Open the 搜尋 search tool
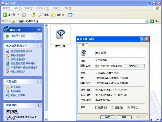The width and height of the screenshot is (162, 122). click(44, 15)
